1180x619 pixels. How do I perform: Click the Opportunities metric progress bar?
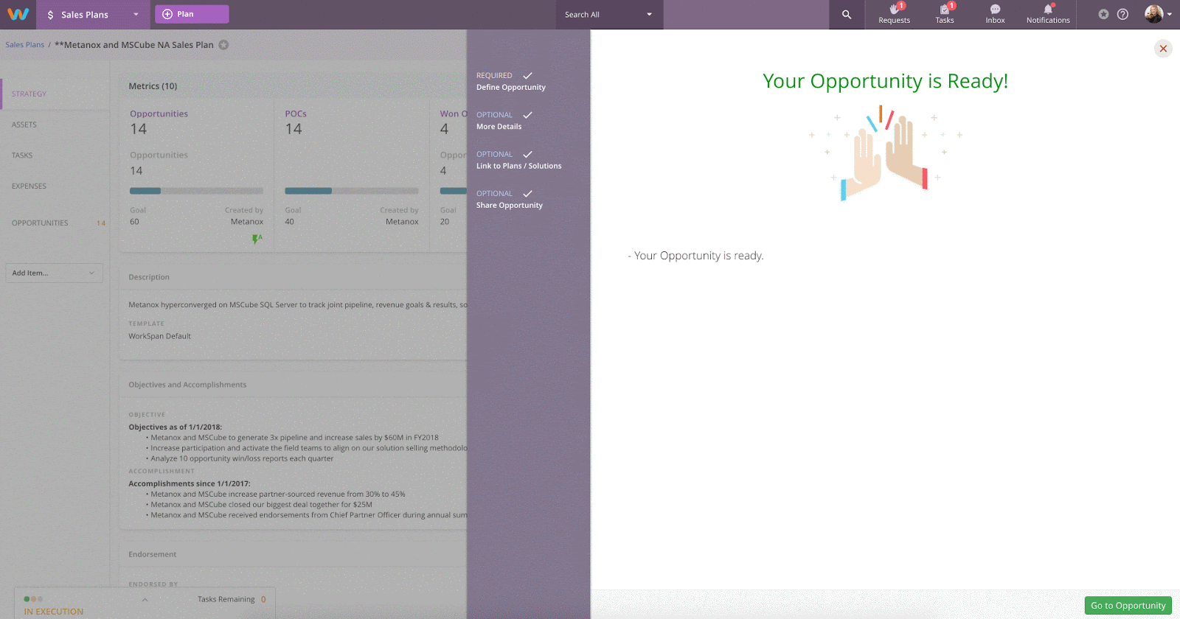(x=196, y=191)
